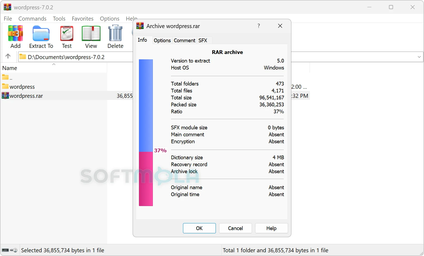The height and width of the screenshot is (256, 424).
Task: Click the pink packed size bar segment
Action: click(x=146, y=179)
